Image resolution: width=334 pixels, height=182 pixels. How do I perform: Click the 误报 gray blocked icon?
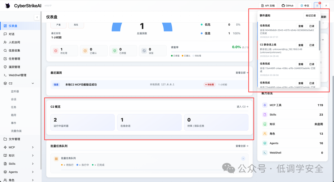pos(144,51)
